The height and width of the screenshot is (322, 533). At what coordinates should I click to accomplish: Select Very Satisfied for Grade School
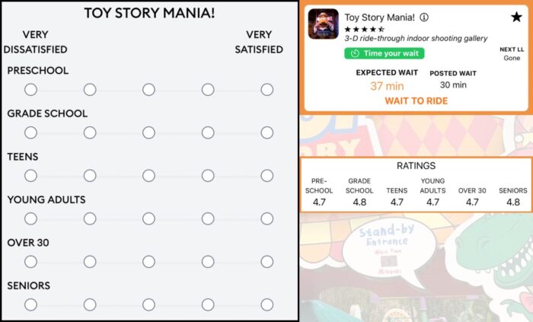tap(266, 132)
